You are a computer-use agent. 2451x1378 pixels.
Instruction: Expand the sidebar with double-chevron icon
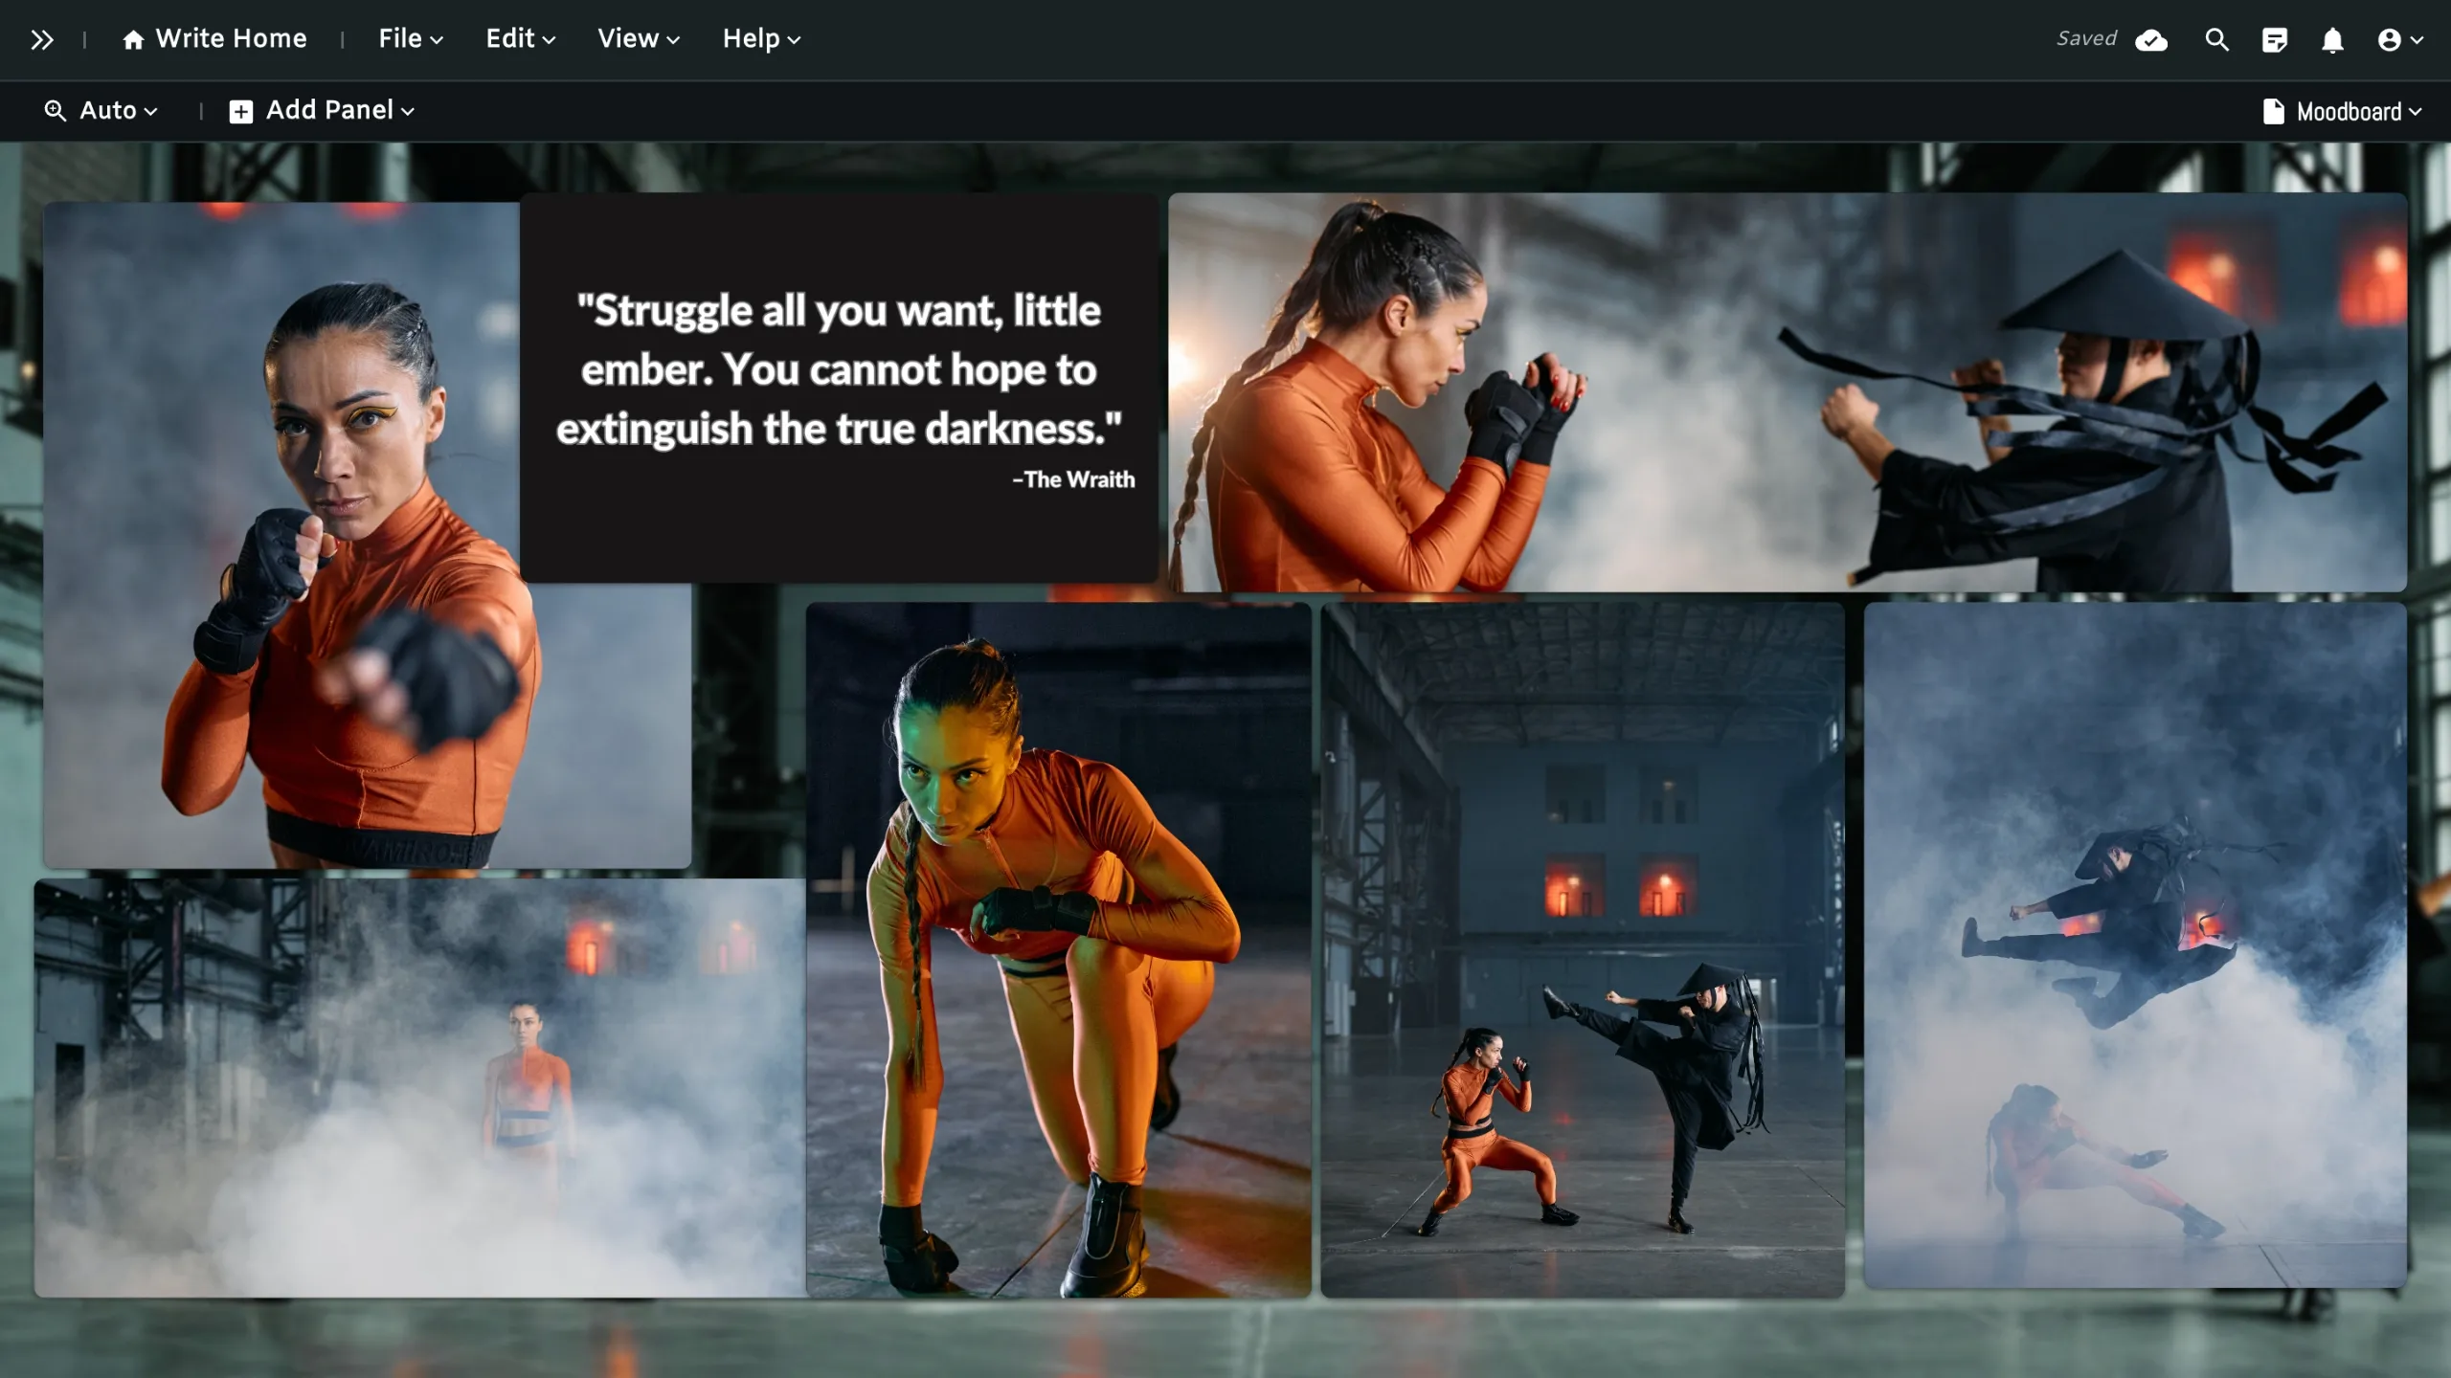(41, 39)
